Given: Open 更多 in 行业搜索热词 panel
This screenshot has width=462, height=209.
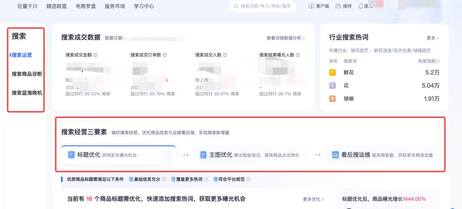Looking at the screenshot, I should pos(433,38).
